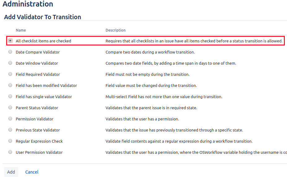287x177 pixels.
Task: Select the Permission Validator radio button
Action: click(x=10, y=119)
